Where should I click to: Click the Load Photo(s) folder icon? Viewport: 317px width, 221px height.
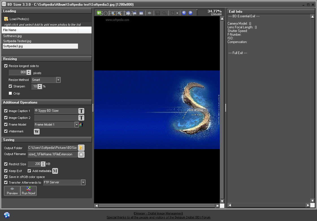pos(6,19)
